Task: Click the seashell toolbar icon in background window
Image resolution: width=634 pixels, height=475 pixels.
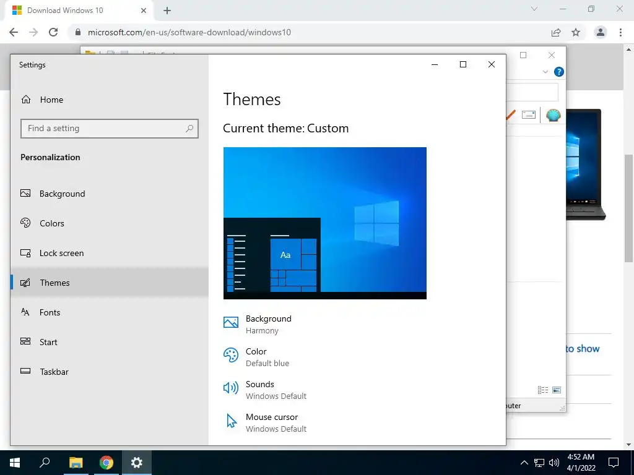Action: 553,115
